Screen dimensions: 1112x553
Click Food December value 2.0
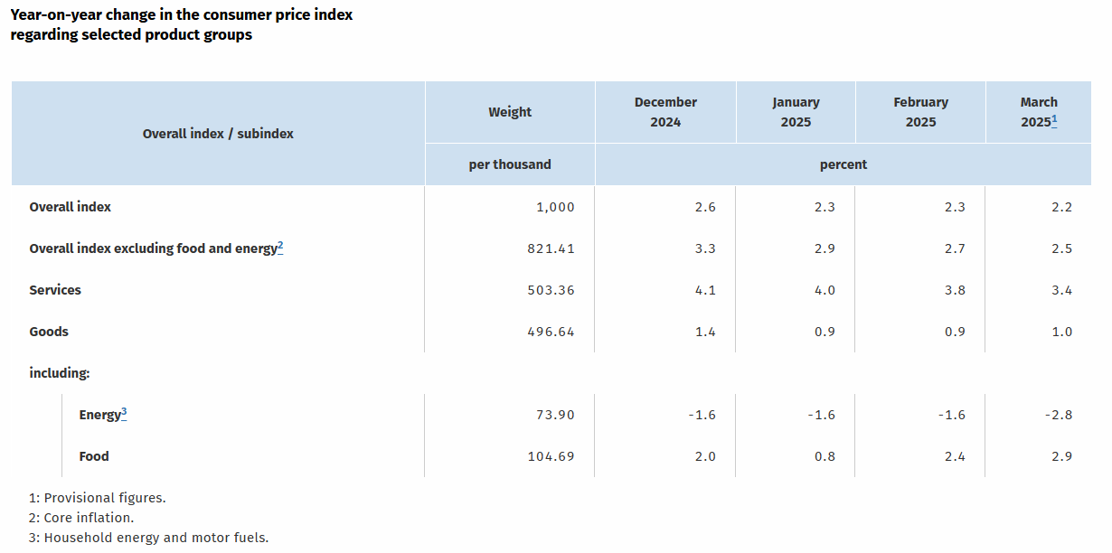tap(705, 456)
